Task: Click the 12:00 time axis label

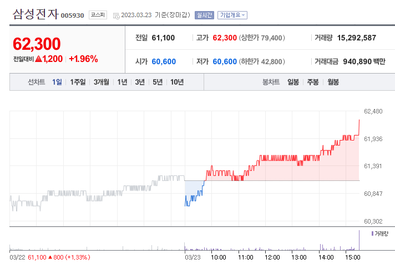Action: point(272,257)
